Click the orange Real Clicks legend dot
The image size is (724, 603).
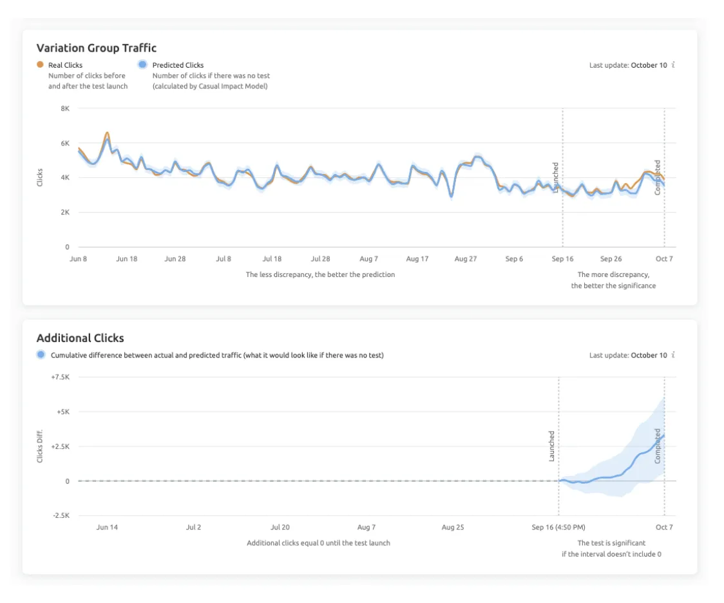tap(41, 64)
